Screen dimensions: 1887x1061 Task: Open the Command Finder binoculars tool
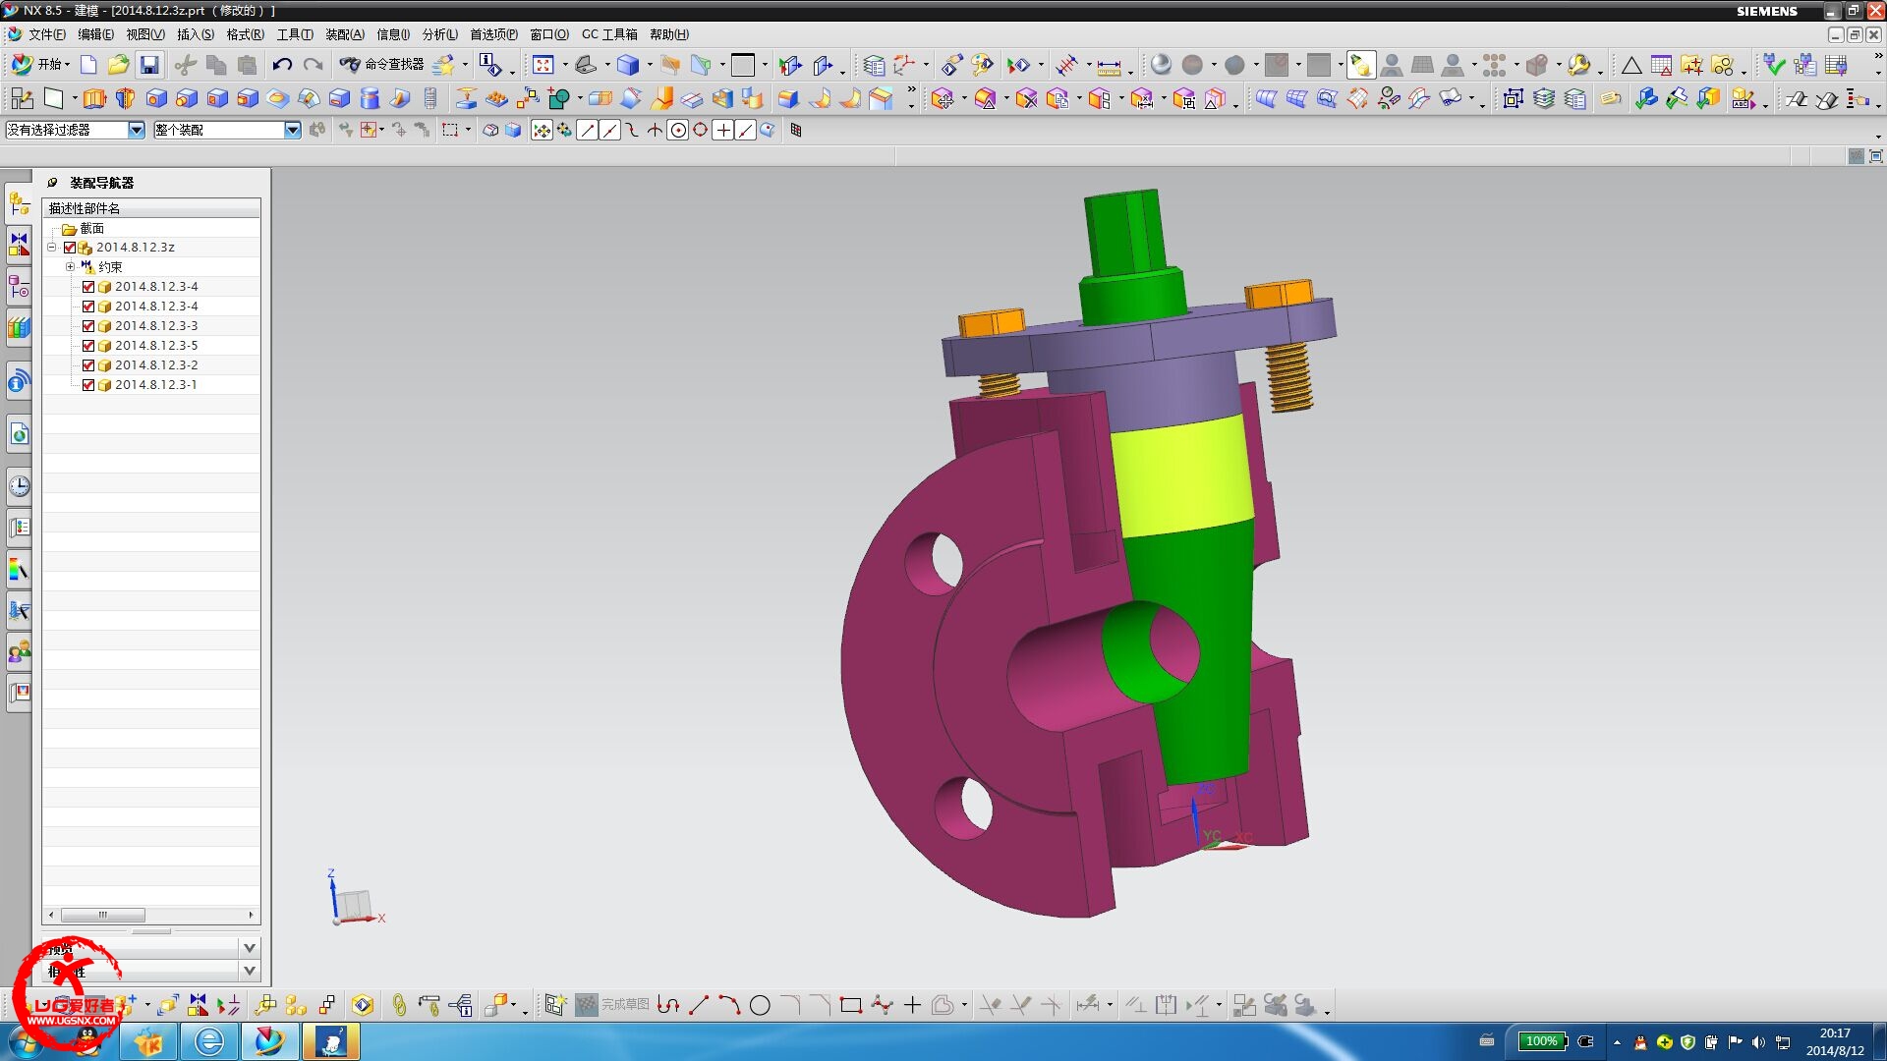point(350,65)
